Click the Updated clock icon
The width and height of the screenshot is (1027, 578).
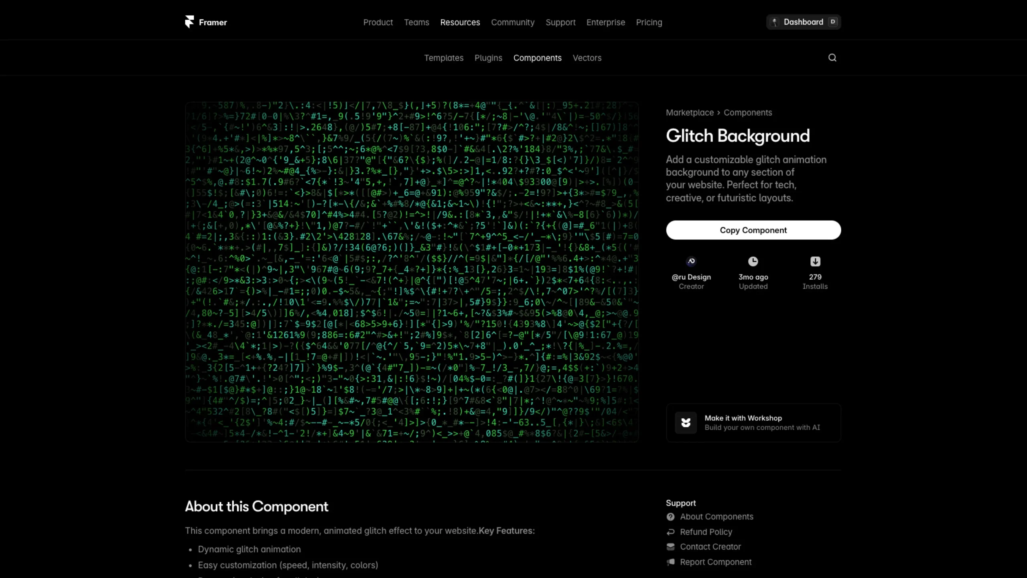pos(753,261)
